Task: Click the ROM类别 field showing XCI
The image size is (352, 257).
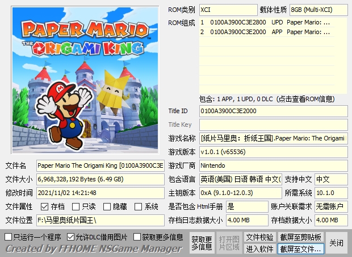Action: [228, 10]
